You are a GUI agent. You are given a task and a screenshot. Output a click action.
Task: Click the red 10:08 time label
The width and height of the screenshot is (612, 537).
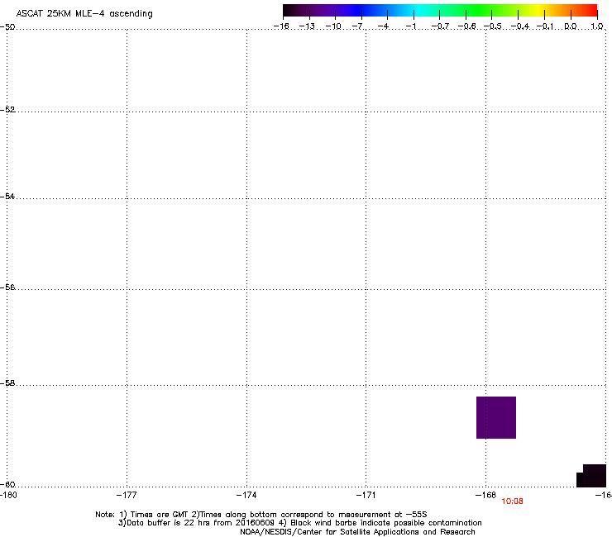[512, 501]
